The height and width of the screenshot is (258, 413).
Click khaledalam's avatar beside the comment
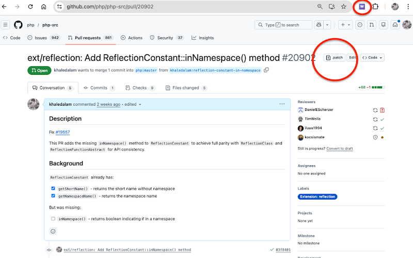click(34, 104)
